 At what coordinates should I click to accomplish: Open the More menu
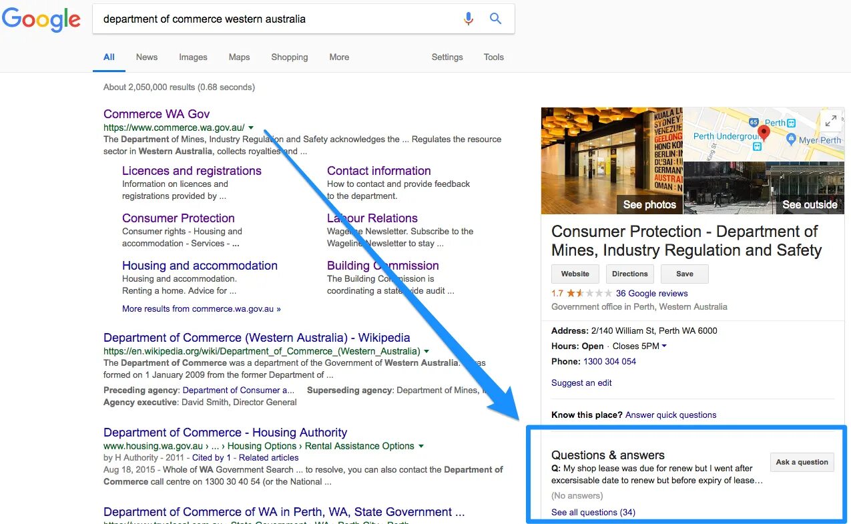[339, 57]
